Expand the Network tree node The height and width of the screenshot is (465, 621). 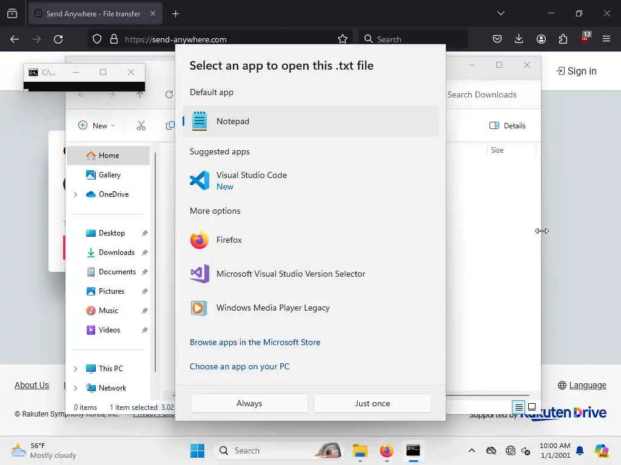(x=76, y=388)
